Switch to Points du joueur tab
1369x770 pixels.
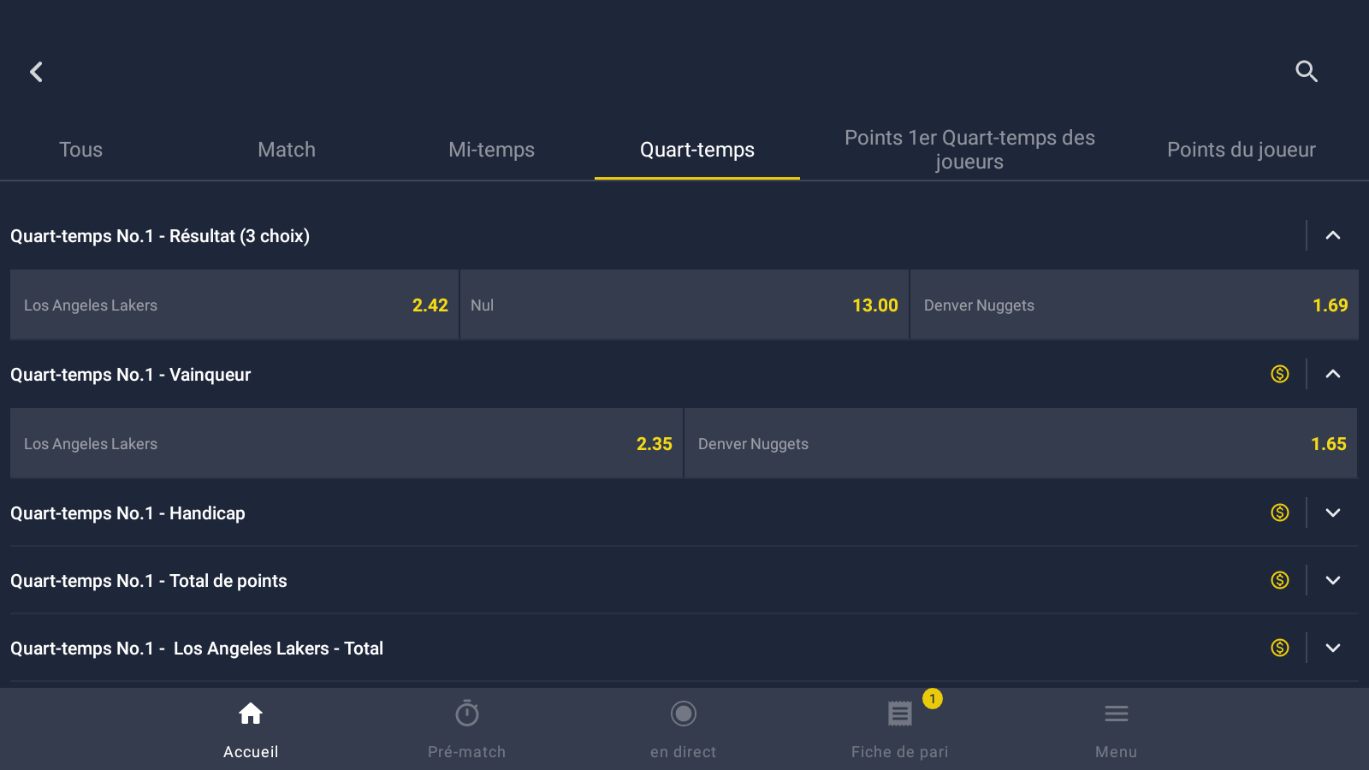point(1241,150)
